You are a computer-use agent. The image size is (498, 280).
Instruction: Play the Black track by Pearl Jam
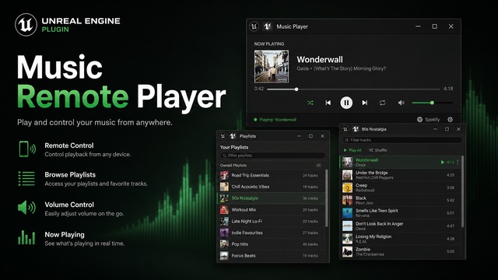tap(400, 201)
